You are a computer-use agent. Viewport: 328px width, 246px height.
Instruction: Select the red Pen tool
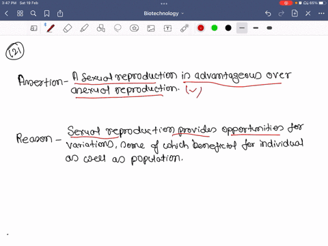click(x=51, y=28)
